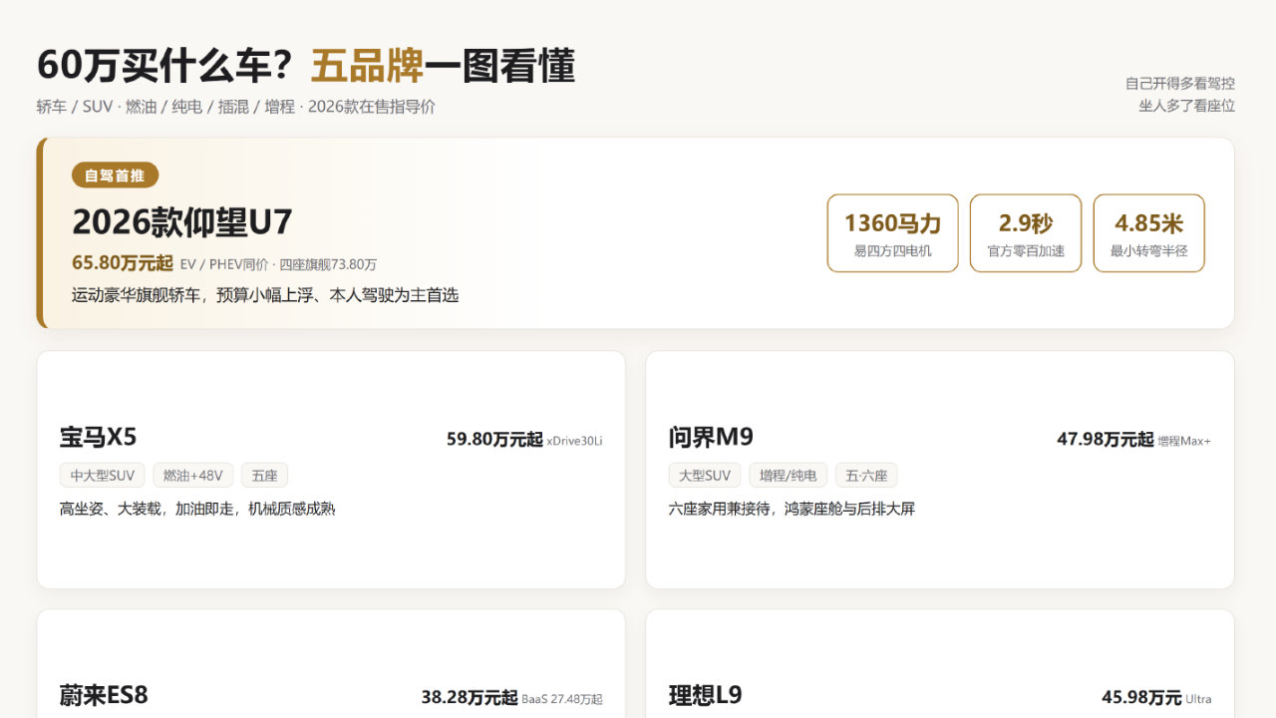Click the 38.28万元起 price
This screenshot has width=1276, height=718.
(x=470, y=697)
